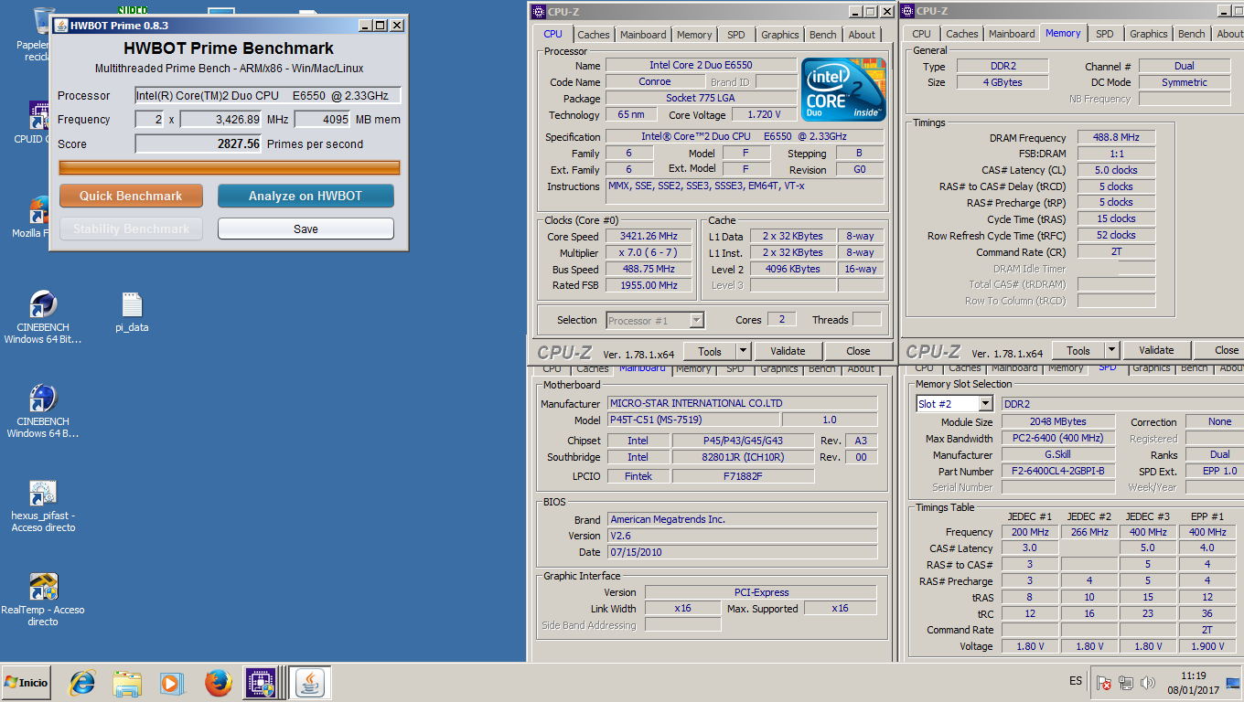The height and width of the screenshot is (702, 1244).
Task: Select the Mozilla Firefox desktop shortcut
Action: pos(38,217)
